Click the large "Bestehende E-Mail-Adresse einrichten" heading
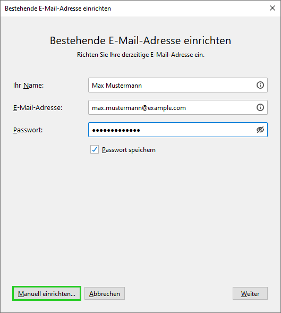This screenshot has height=313, width=281. (x=140, y=40)
